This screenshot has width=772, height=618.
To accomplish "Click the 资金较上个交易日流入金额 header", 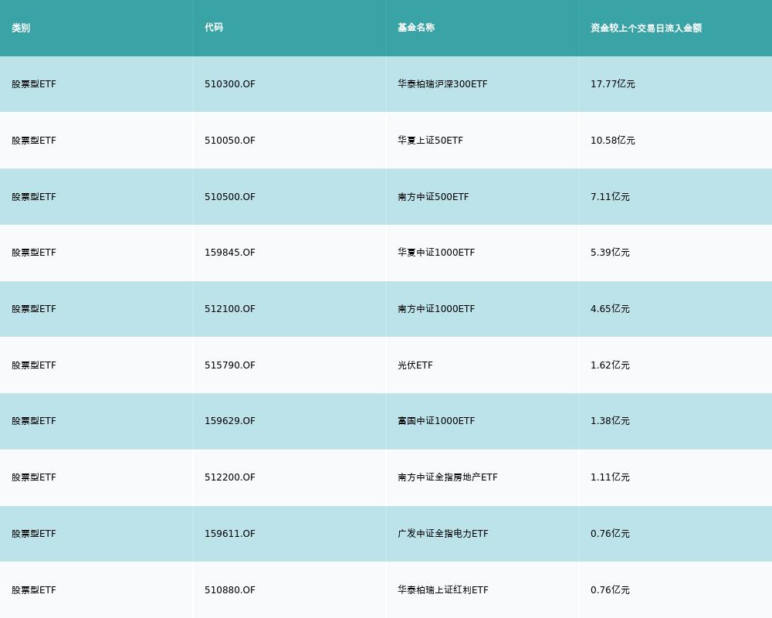I will click(646, 28).
